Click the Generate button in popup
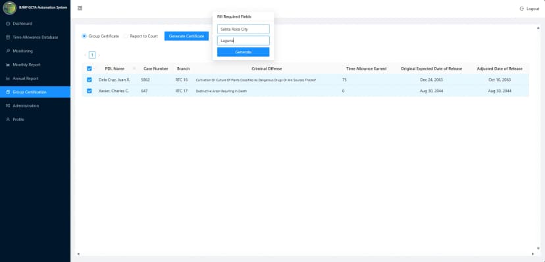The image size is (545, 262). (x=244, y=52)
